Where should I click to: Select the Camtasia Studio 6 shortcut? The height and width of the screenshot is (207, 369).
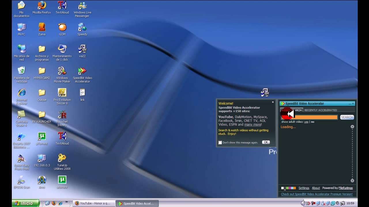(22, 118)
